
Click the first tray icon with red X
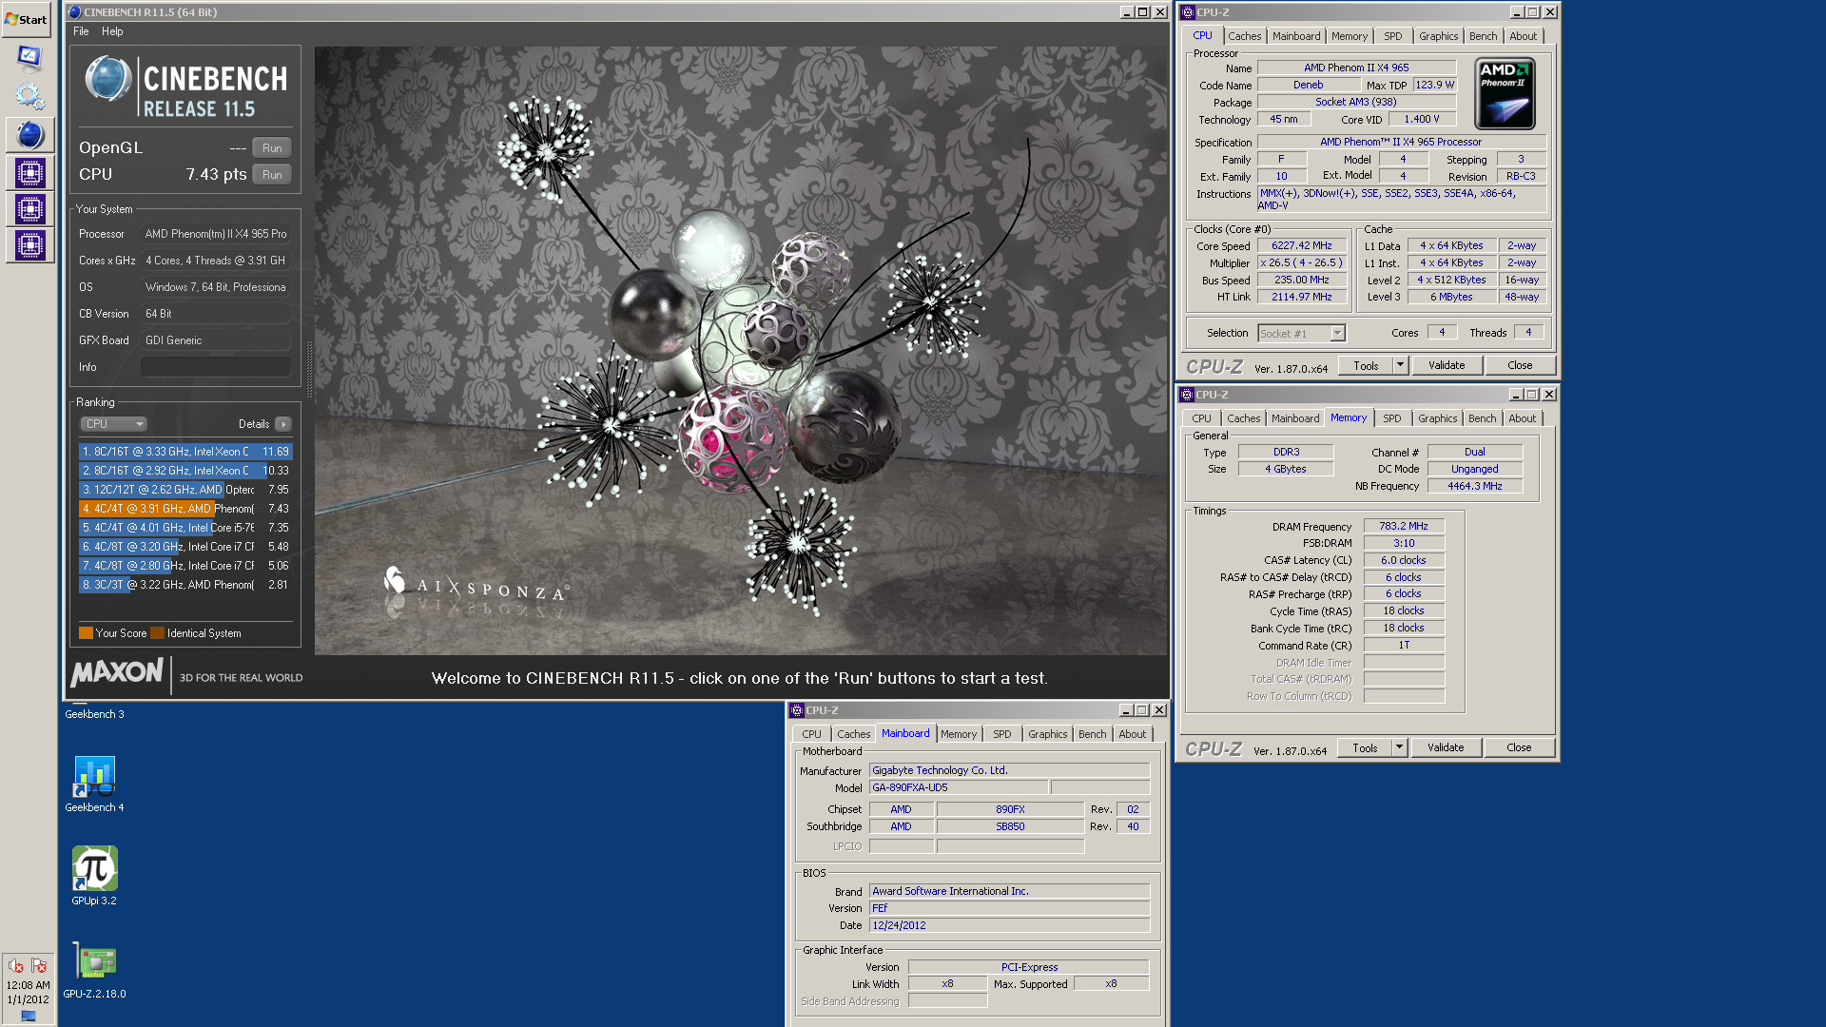(16, 965)
